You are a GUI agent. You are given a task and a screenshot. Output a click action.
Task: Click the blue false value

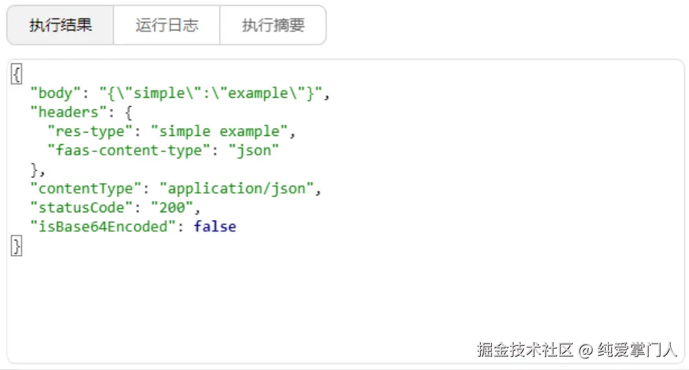click(x=215, y=226)
